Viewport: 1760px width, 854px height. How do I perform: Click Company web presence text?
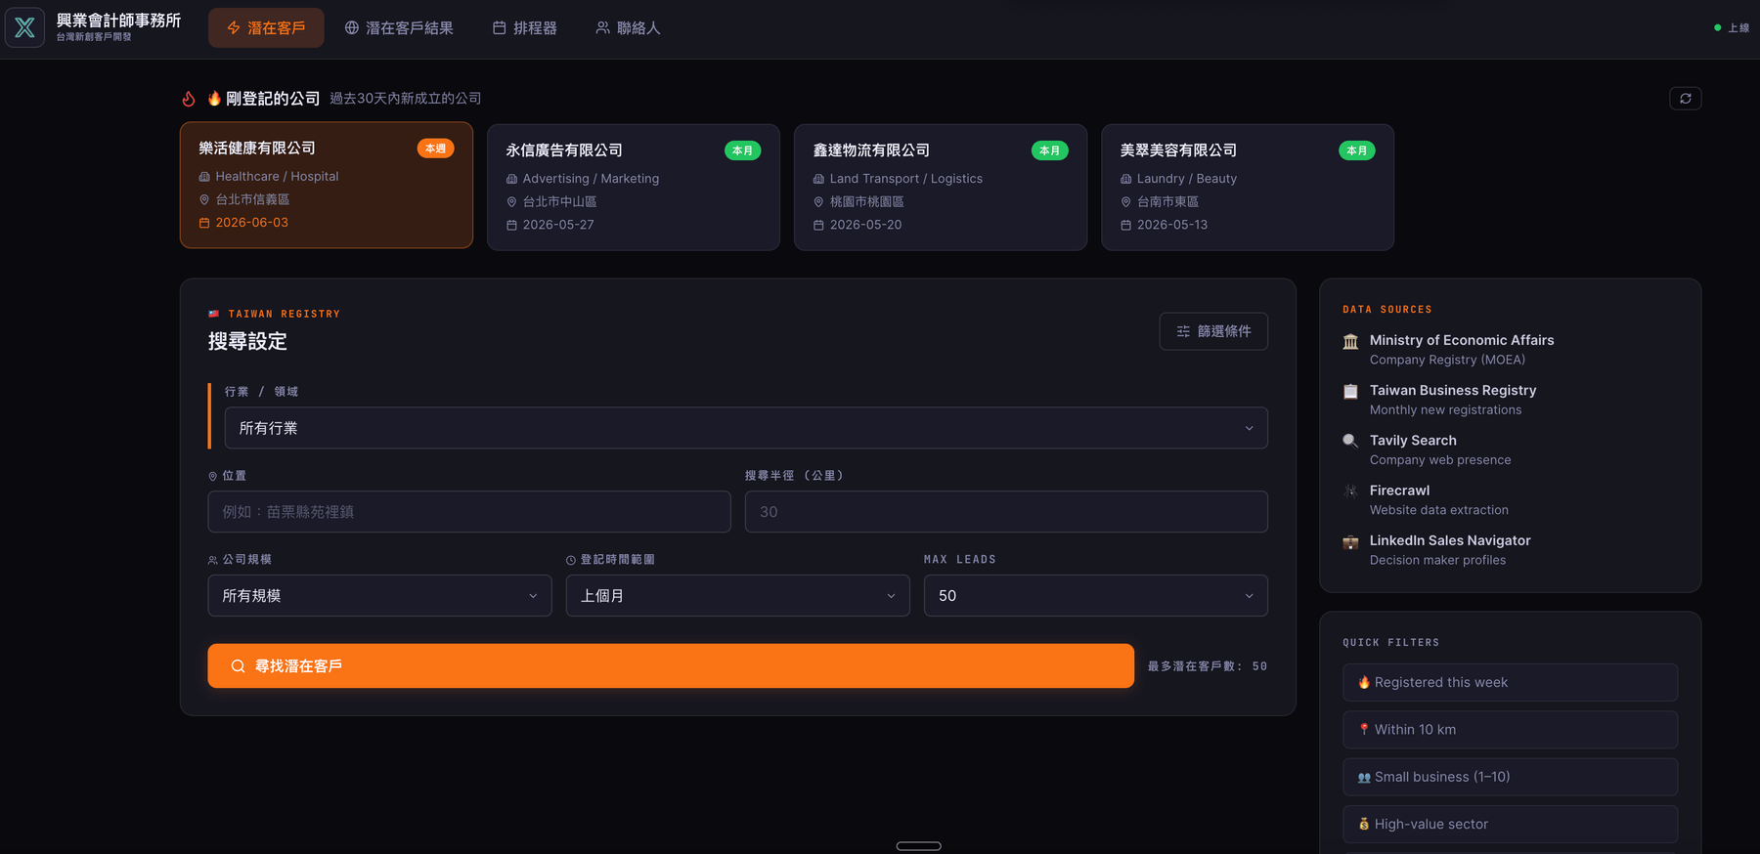(1440, 460)
